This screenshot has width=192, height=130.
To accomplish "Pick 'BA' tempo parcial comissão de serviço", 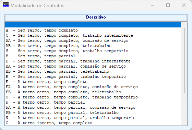I will point(93,66).
